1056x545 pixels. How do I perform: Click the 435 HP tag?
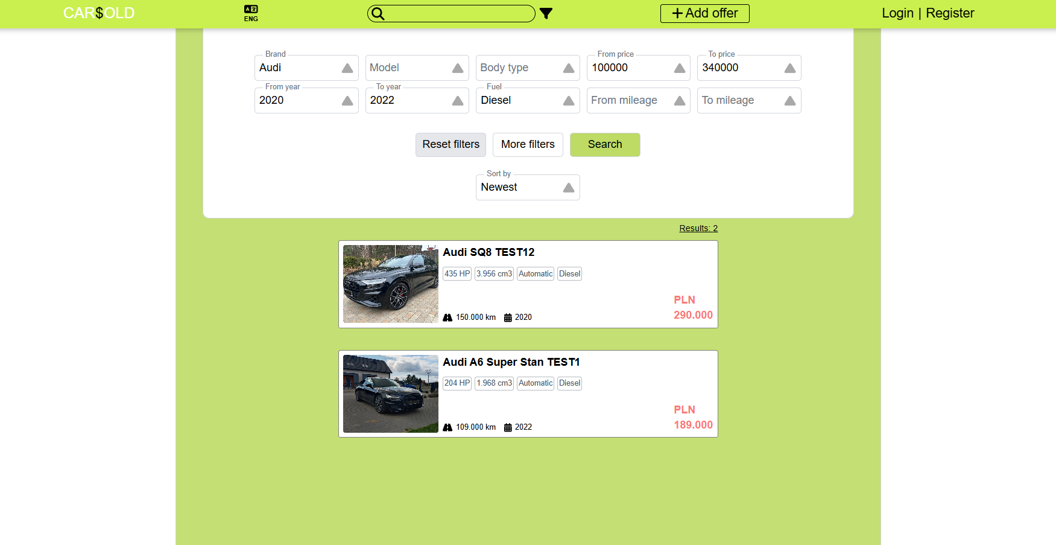[457, 273]
